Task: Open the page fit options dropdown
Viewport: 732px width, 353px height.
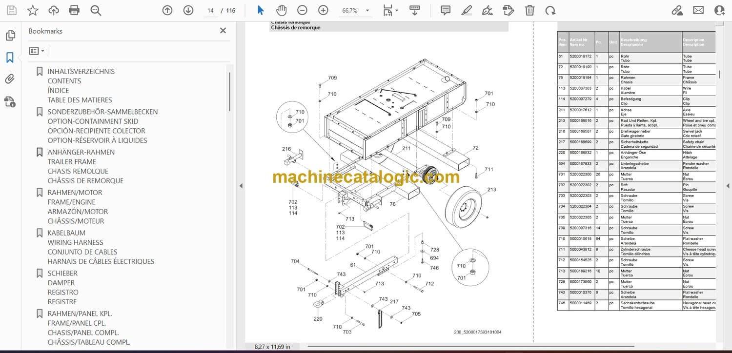Action: click(x=390, y=10)
